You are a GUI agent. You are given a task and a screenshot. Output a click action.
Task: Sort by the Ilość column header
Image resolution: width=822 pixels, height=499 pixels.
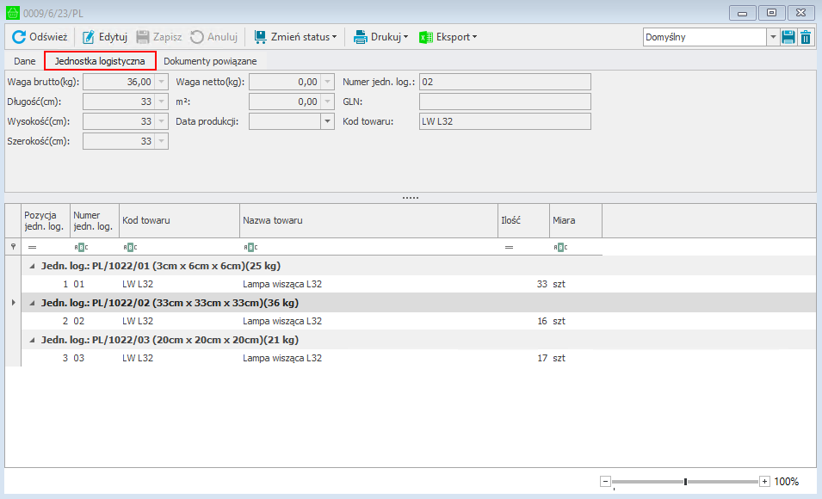click(523, 221)
